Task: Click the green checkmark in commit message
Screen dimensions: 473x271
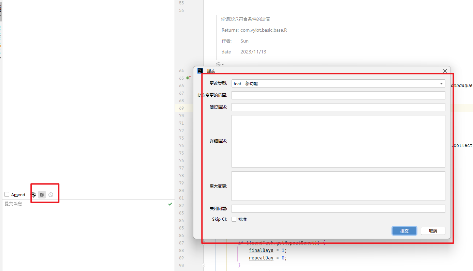Action: pos(170,204)
